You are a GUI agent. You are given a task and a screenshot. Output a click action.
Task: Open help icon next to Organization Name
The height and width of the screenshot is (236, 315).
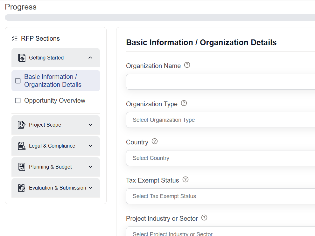(x=187, y=65)
